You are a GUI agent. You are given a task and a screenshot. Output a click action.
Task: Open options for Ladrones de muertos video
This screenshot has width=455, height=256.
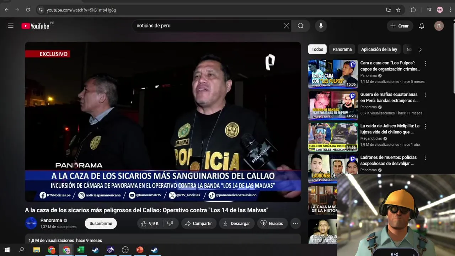pyautogui.click(x=425, y=158)
